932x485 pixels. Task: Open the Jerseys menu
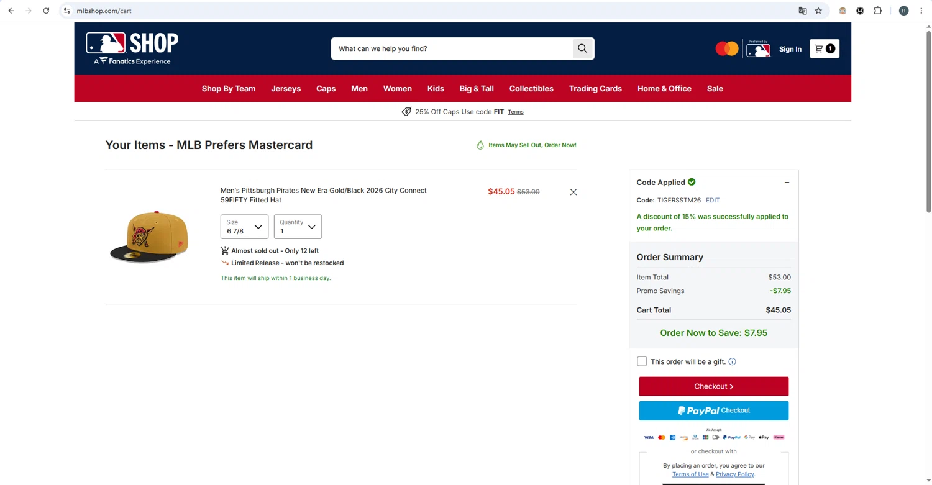[286, 89]
